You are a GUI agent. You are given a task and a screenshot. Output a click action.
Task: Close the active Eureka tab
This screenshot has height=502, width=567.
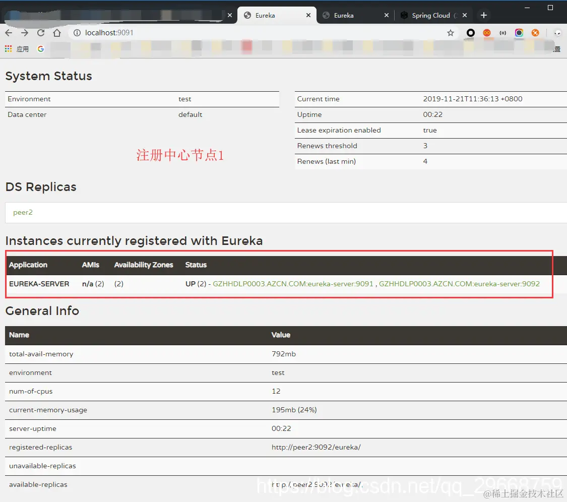coord(308,15)
